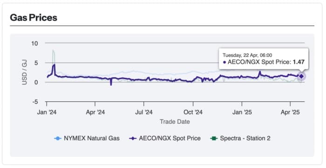The width and height of the screenshot is (326, 168).
Task: Click the Apr '25 axis label
Action: tap(290, 112)
